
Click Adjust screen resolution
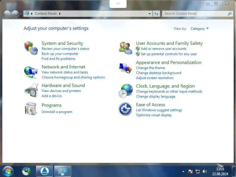click(x=155, y=78)
